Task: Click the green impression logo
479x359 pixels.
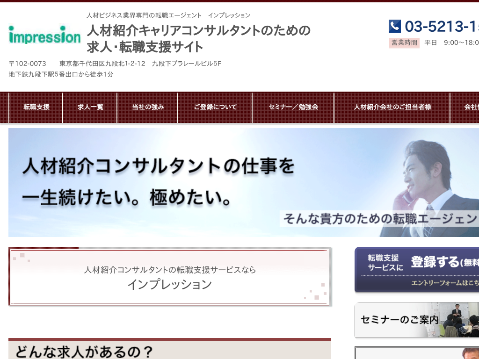Action: [x=44, y=35]
